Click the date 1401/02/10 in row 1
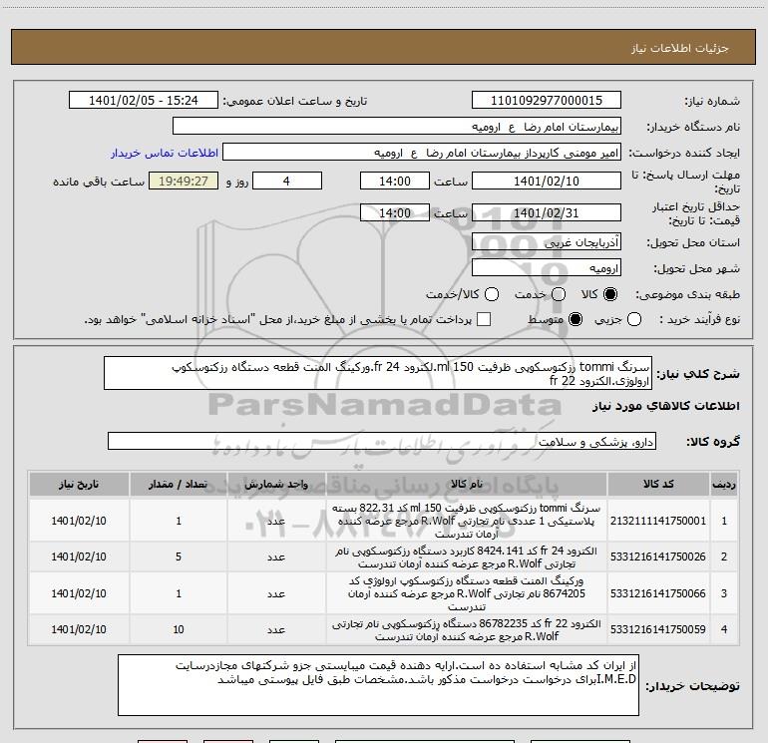 tap(79, 521)
